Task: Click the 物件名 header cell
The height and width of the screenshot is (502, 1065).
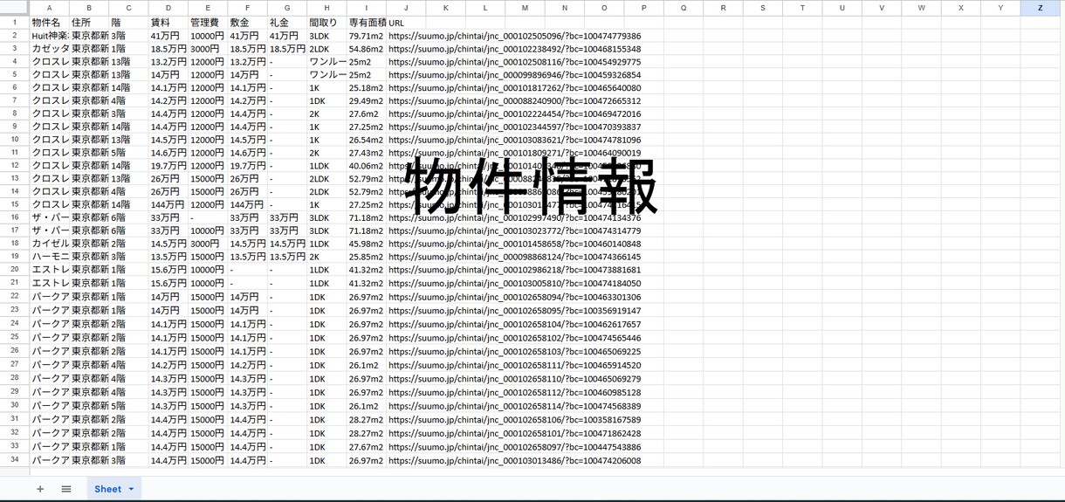Action: point(49,23)
